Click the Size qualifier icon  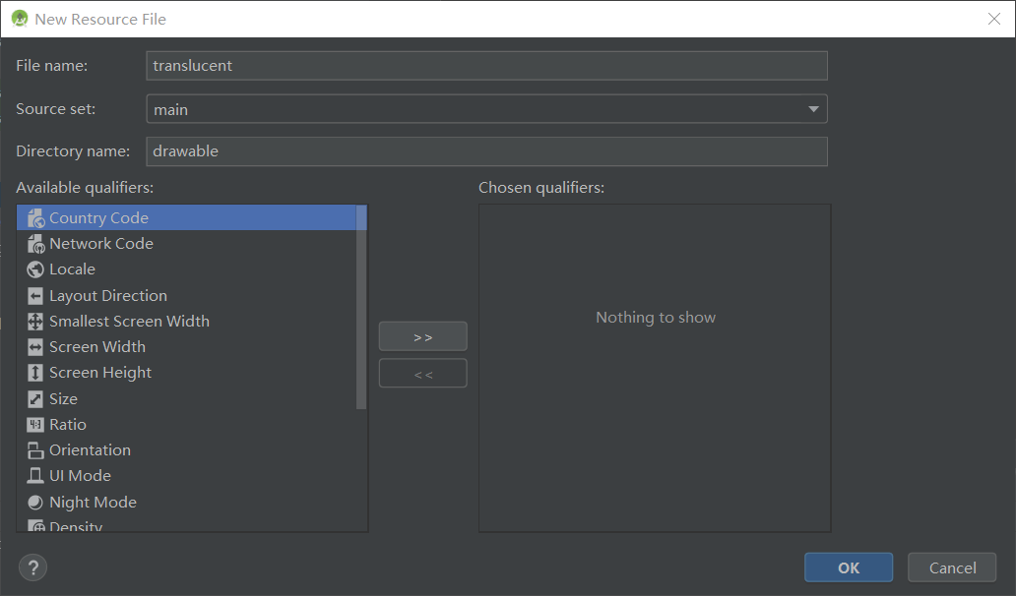tap(35, 399)
